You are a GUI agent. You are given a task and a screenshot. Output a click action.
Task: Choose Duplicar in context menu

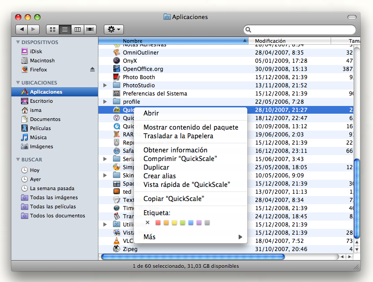[190, 167]
